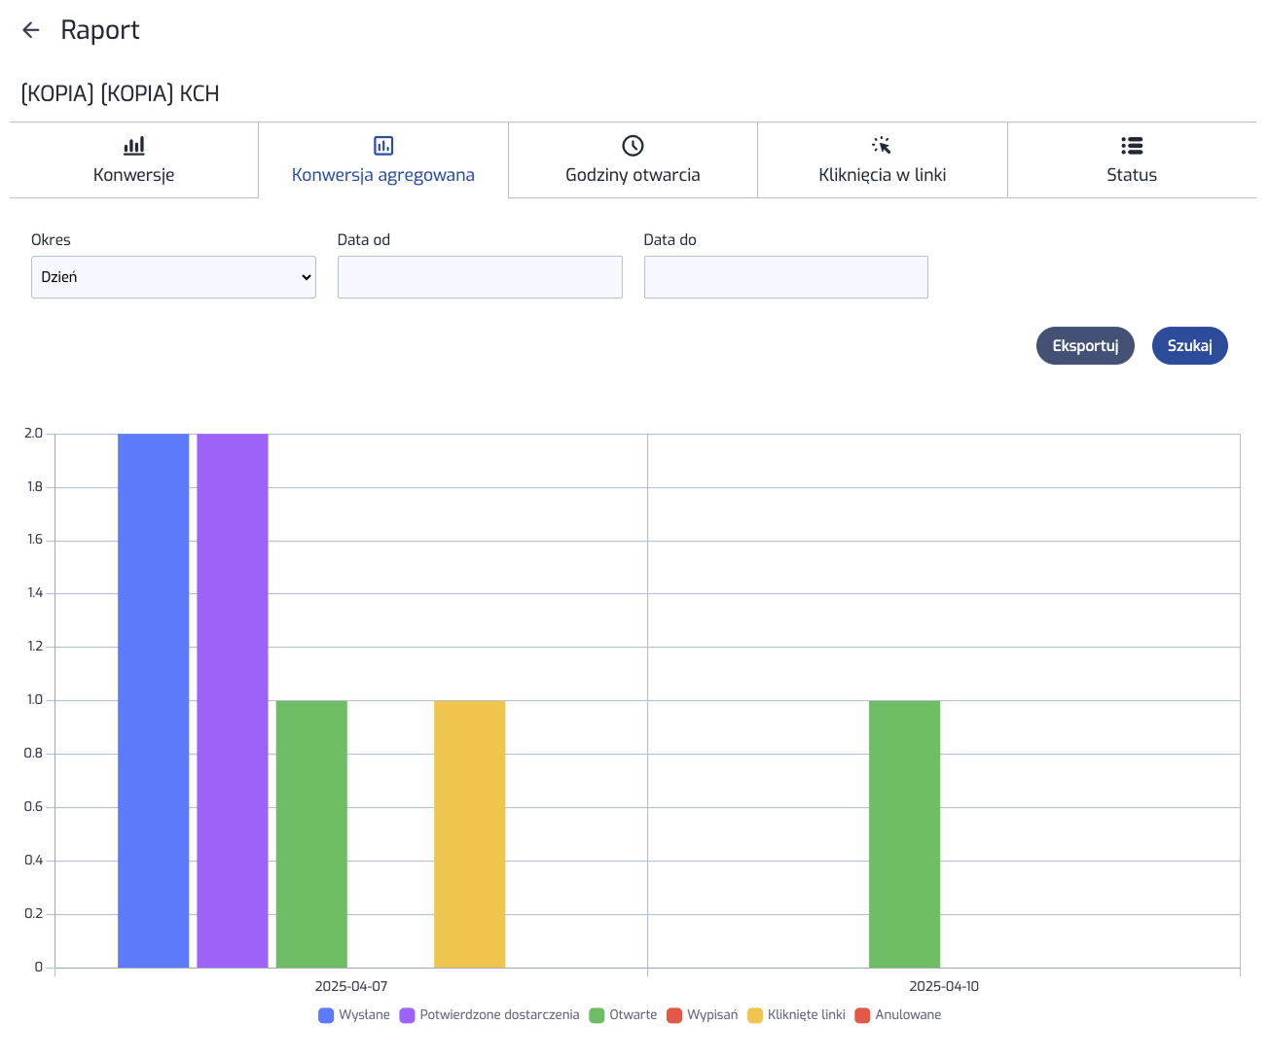Click the Kliknięte linki legend label
This screenshot has height=1058, width=1268.
[x=807, y=1015]
